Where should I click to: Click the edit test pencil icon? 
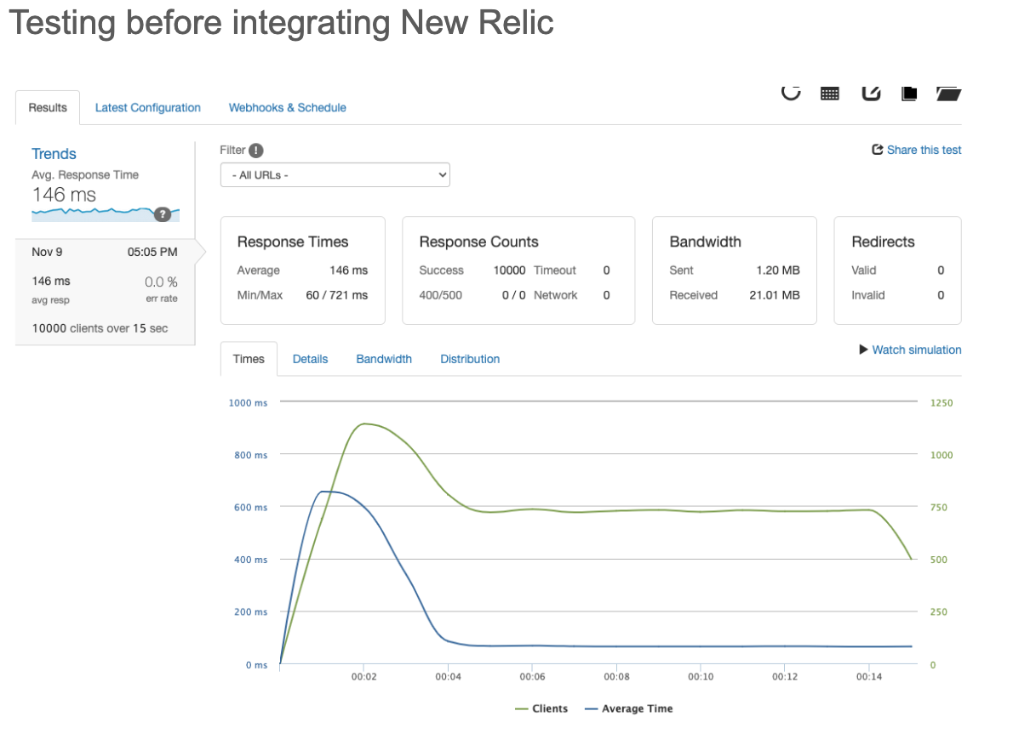pos(870,93)
